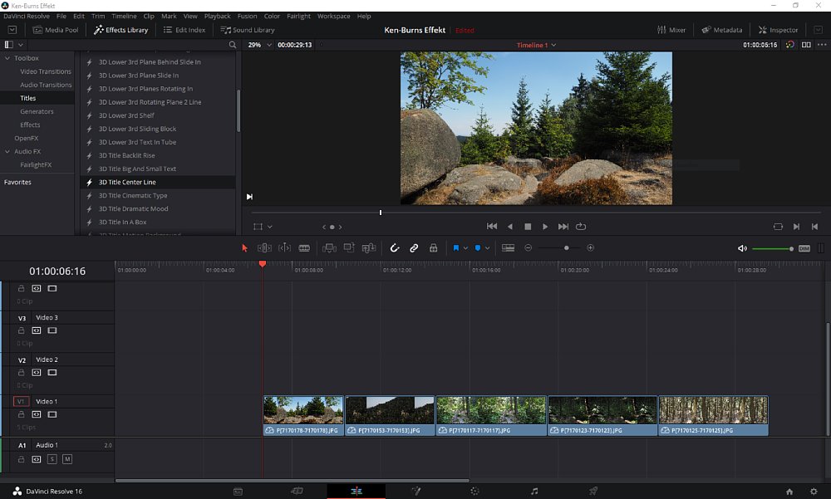831x499 pixels.
Task: Switch to the Fairlight page icon
Action: click(534, 492)
